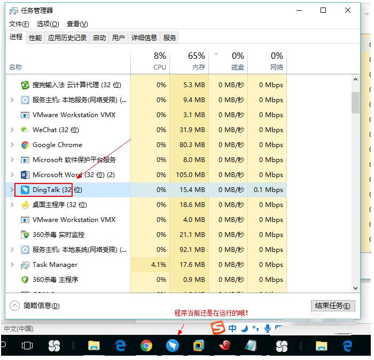Expand the WeChat (32 位) process
Image resolution: width=374 pixels, height=360 pixels.
[x=12, y=130]
